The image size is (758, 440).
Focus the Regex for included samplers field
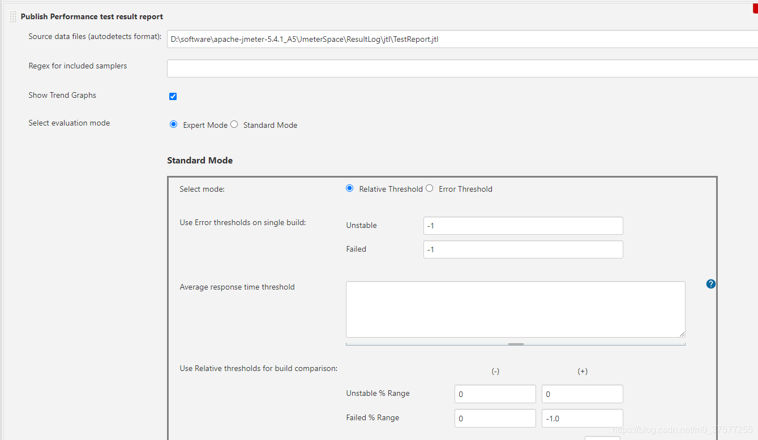pos(462,68)
